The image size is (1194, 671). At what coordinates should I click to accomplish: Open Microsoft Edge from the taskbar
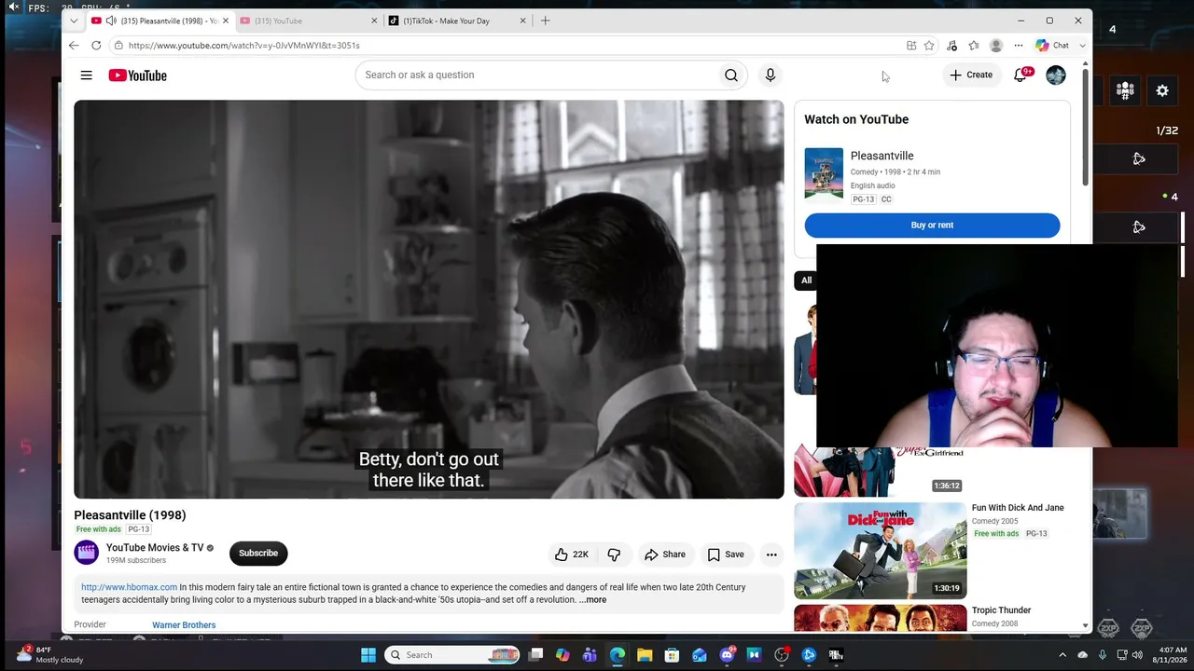(618, 655)
